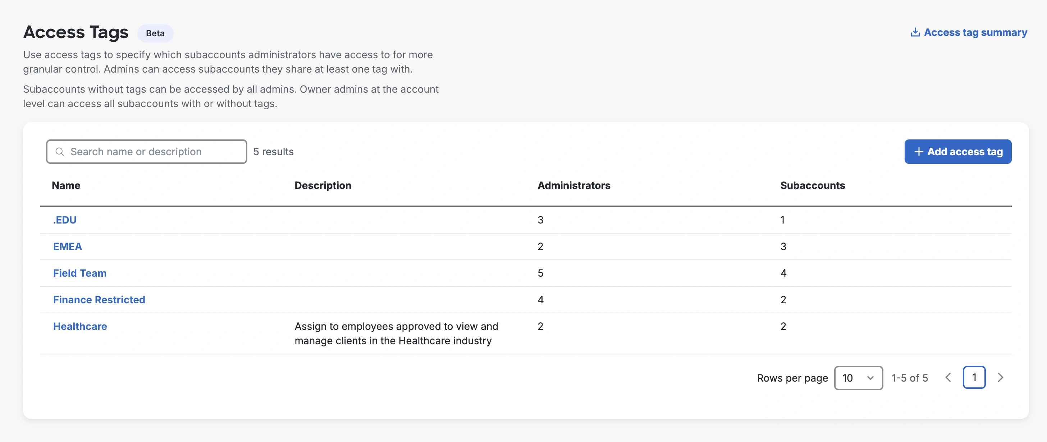Open the Healthcare access tag

(x=80, y=326)
